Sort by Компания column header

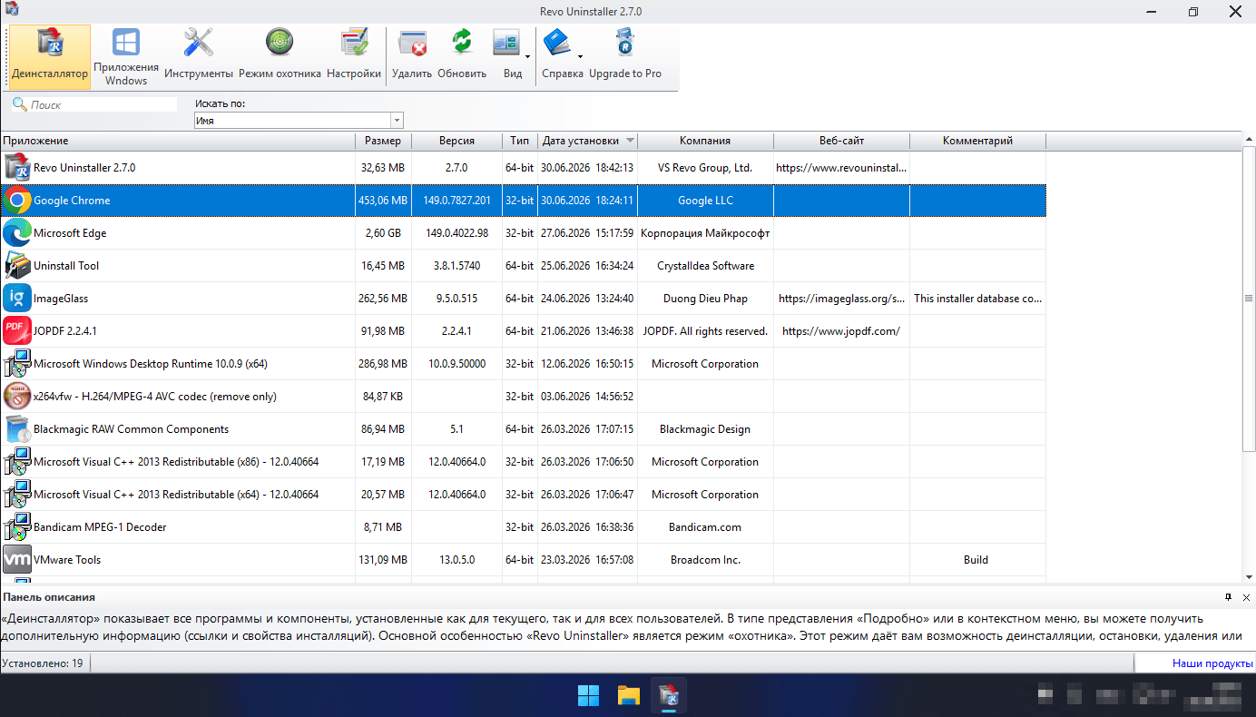pos(705,141)
